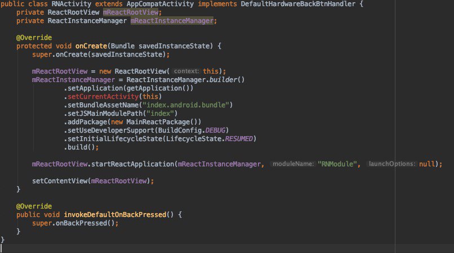Click the RNActivity class name
The width and height of the screenshot is (454, 253).
(71, 4)
